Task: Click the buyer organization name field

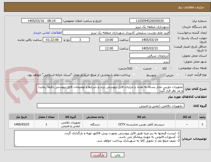Action: (x=110, y=26)
